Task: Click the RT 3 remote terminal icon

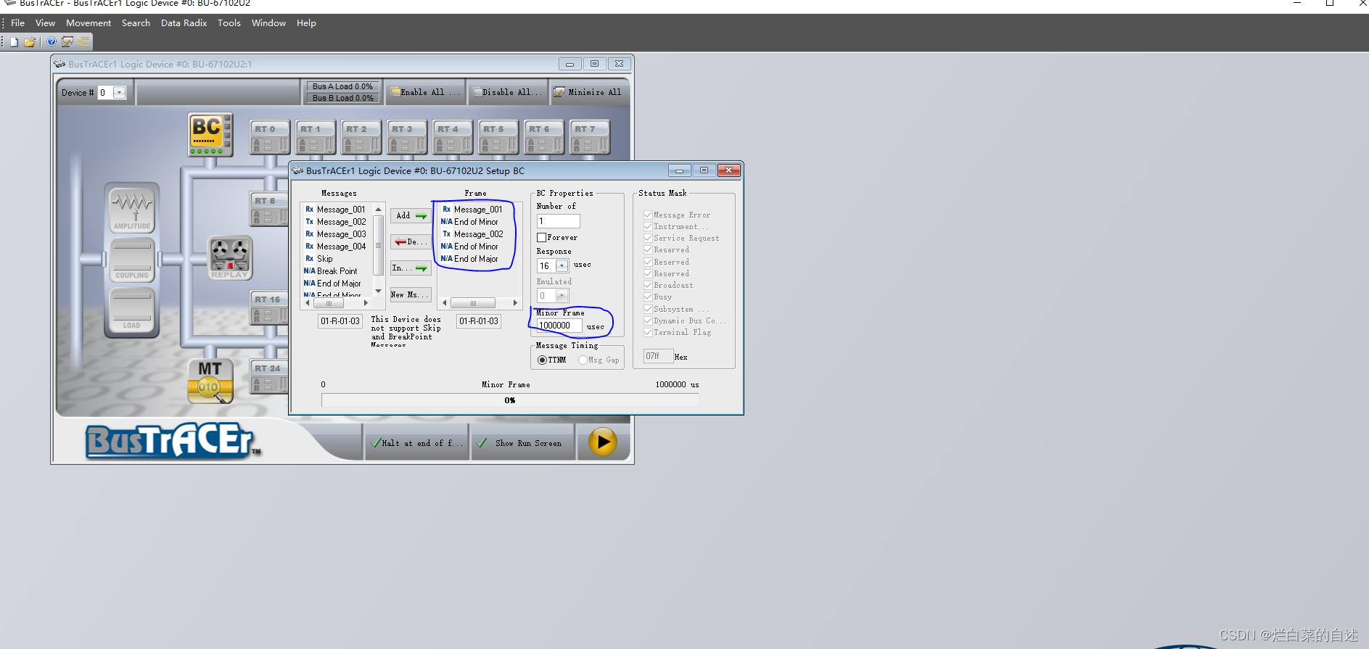Action: pyautogui.click(x=407, y=137)
